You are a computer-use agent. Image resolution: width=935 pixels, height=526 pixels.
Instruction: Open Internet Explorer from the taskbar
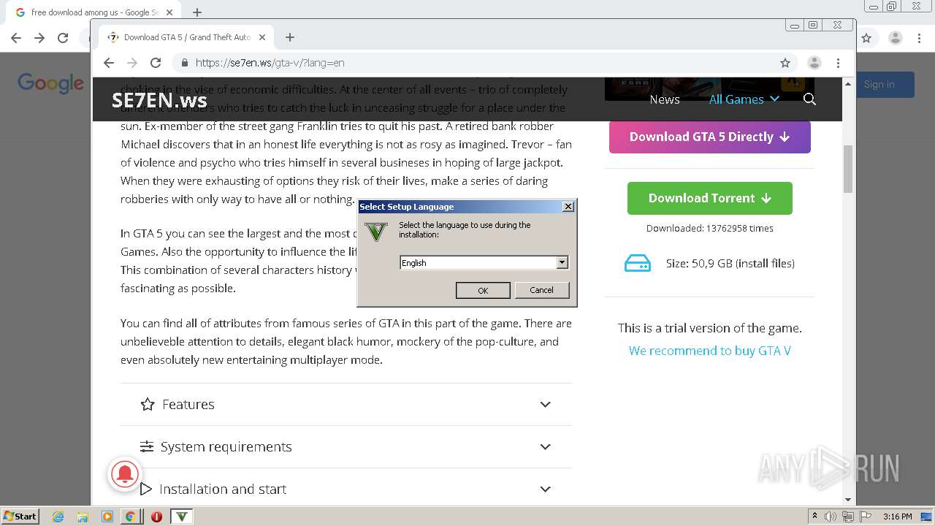pos(58,517)
